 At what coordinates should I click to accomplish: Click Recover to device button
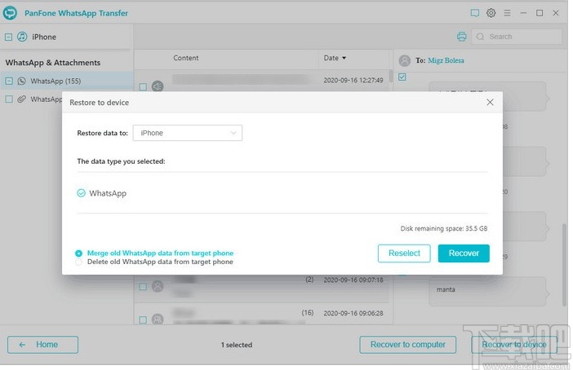click(514, 345)
